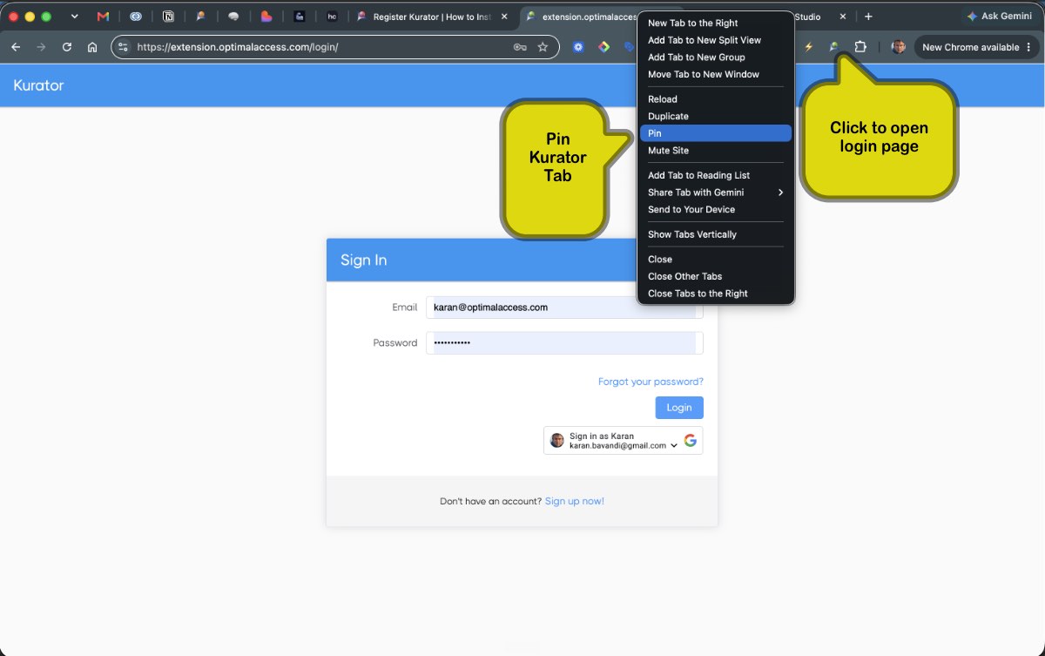Select Add Tab to New Group
1045x656 pixels.
click(x=715, y=57)
